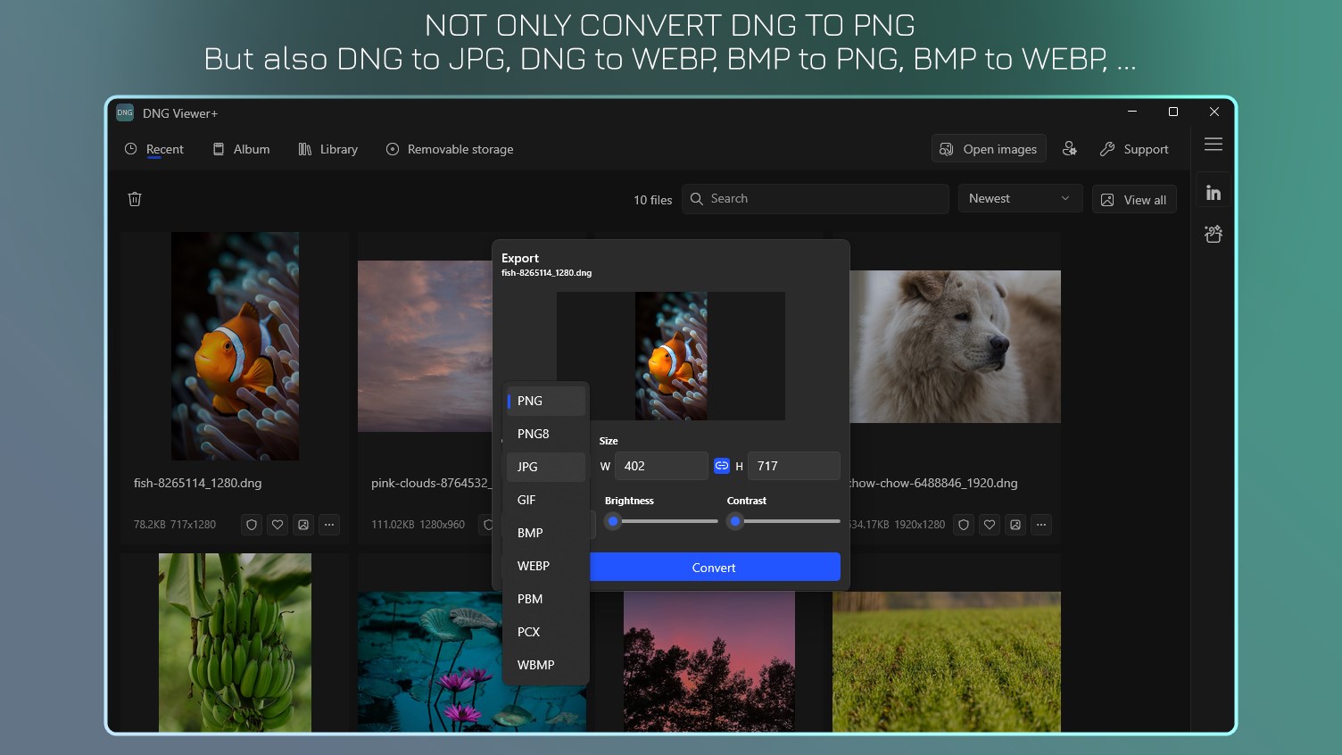The width and height of the screenshot is (1342, 755).
Task: Favorite the fish-8265114_1280.dng image with heart icon
Action: click(278, 525)
